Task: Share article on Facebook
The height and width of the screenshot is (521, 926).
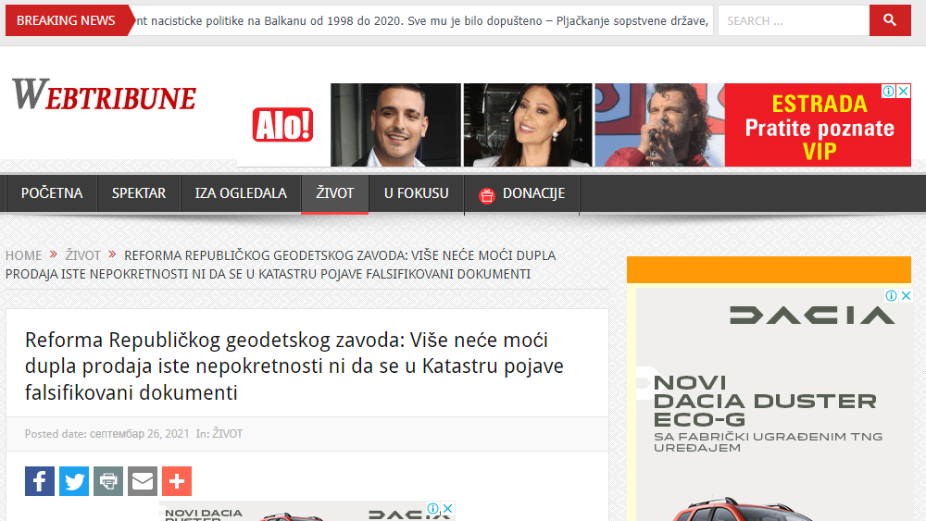Action: [40, 481]
